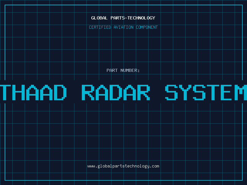Screen dimensions: 247x185
Task: Select the CERTIFIED AVIATION COMPONENT subtitle
Action: [x=123, y=27]
